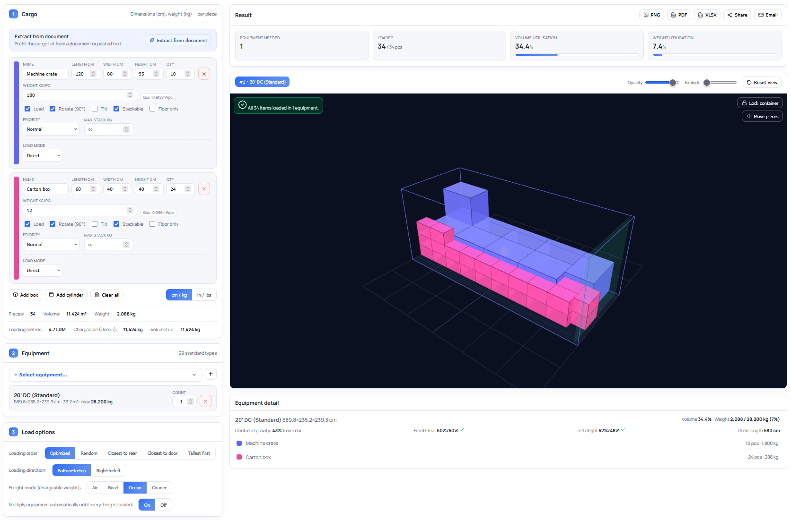Viewport: 791px width, 520px height.
Task: Toggle Stackable for Carton box
Action: coord(116,224)
